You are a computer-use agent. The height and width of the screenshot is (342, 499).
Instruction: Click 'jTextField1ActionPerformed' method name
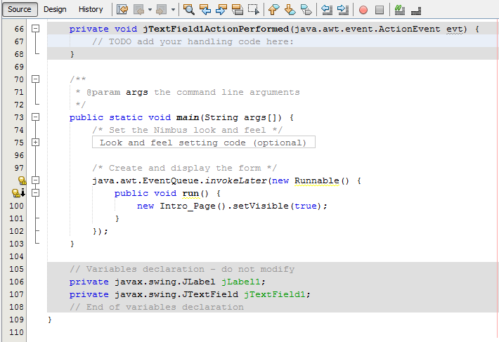click(x=216, y=29)
